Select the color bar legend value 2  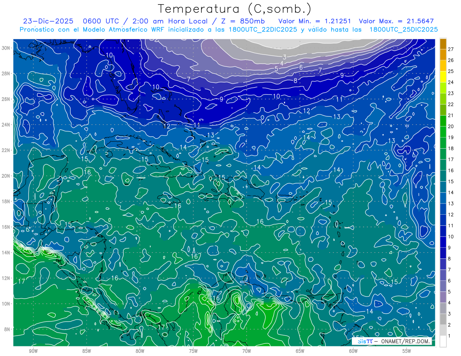[x=449, y=325]
